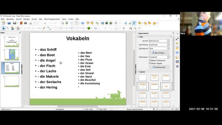
Task: Click the Print icon
Action: (26, 23)
